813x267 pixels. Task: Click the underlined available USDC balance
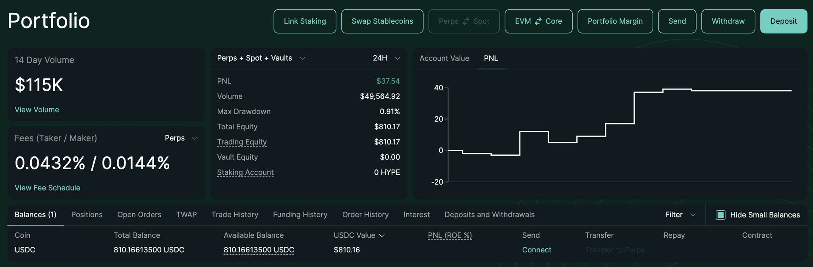pyautogui.click(x=259, y=250)
